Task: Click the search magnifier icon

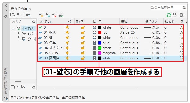Action: pyautogui.click(x=185, y=8)
